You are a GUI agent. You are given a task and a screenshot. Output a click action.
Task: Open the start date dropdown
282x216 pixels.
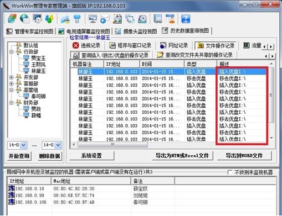coord(24,145)
